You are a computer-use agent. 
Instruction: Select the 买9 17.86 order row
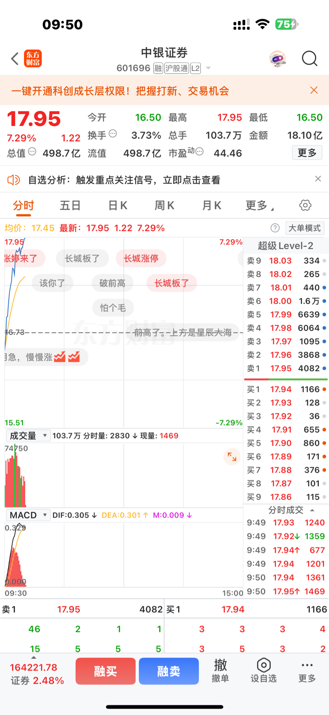click(286, 497)
